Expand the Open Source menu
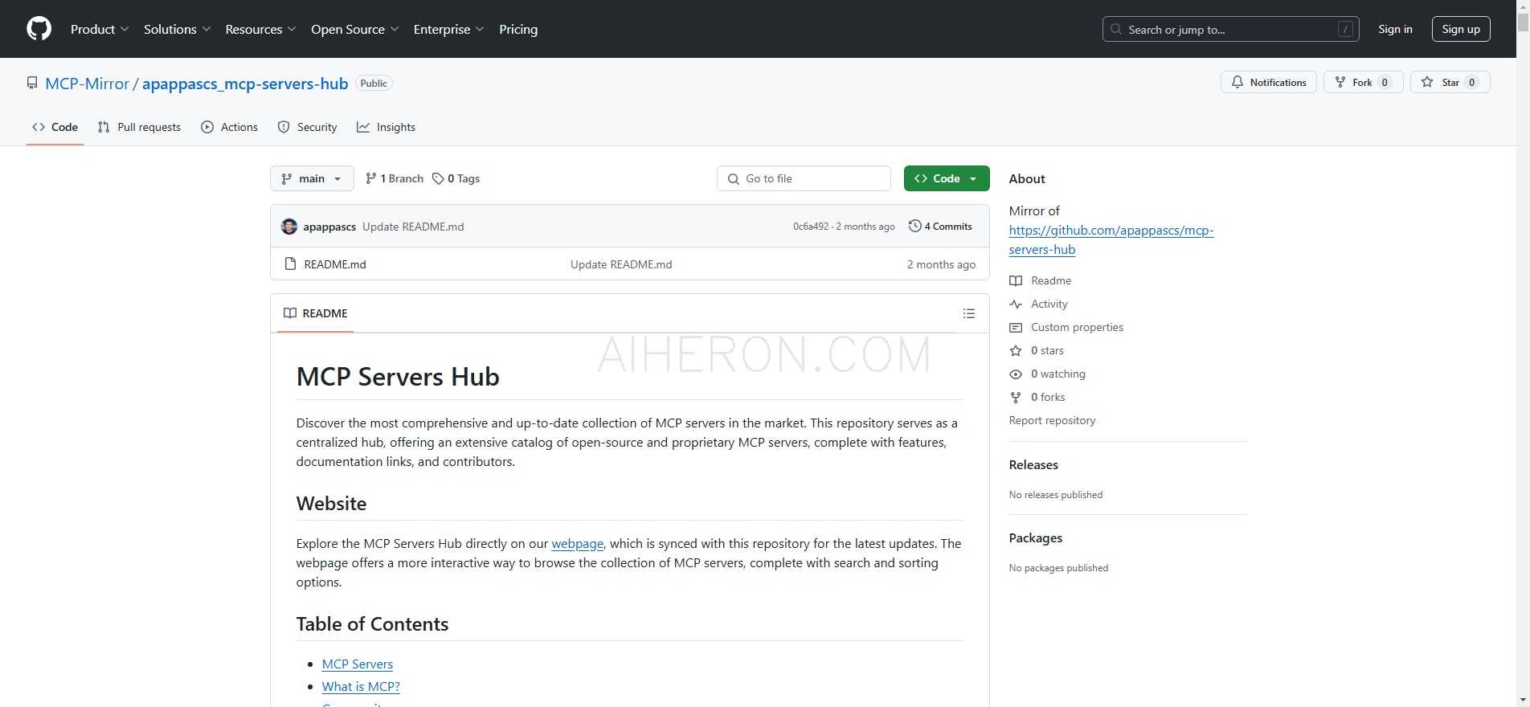The image size is (1530, 707). pos(354,29)
